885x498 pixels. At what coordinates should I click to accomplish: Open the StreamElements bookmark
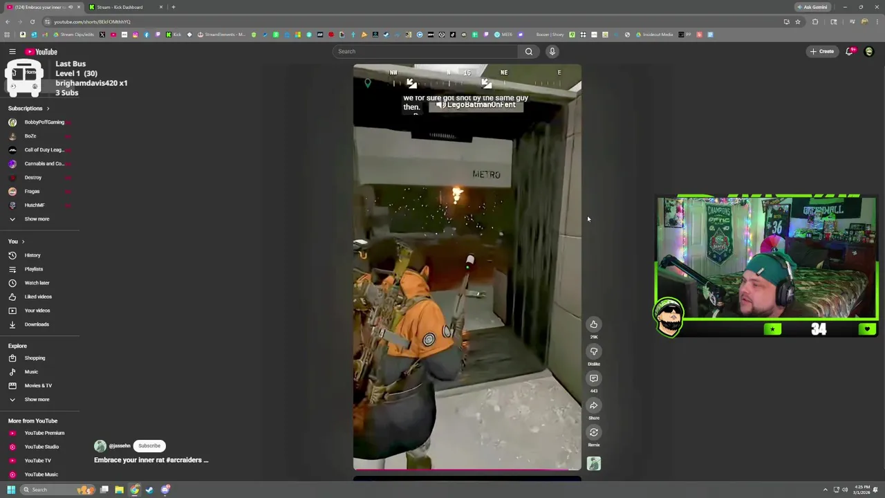tap(222, 35)
